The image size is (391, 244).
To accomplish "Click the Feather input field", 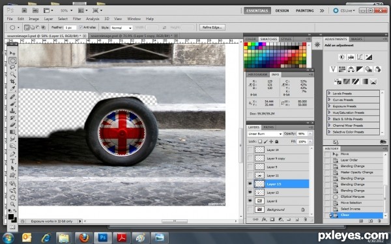I will click(x=70, y=27).
